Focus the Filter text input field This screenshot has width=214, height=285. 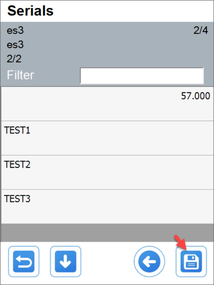tap(142, 76)
